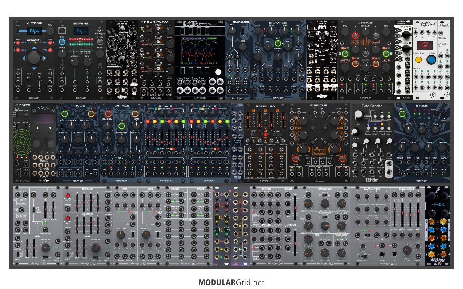Tap the red center button on Four LFO

coord(265,134)
